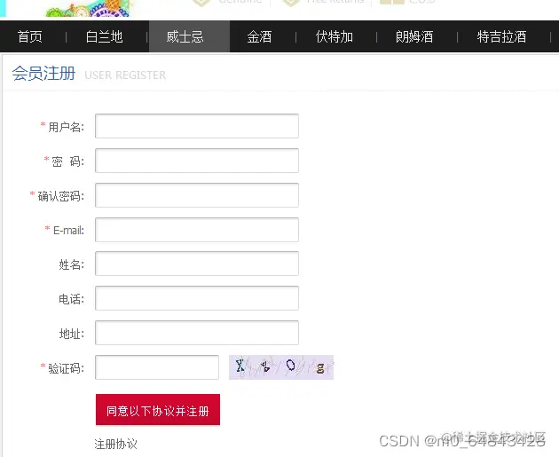The width and height of the screenshot is (559, 457).
Task: Select the 地址 input field
Action: coord(197,333)
